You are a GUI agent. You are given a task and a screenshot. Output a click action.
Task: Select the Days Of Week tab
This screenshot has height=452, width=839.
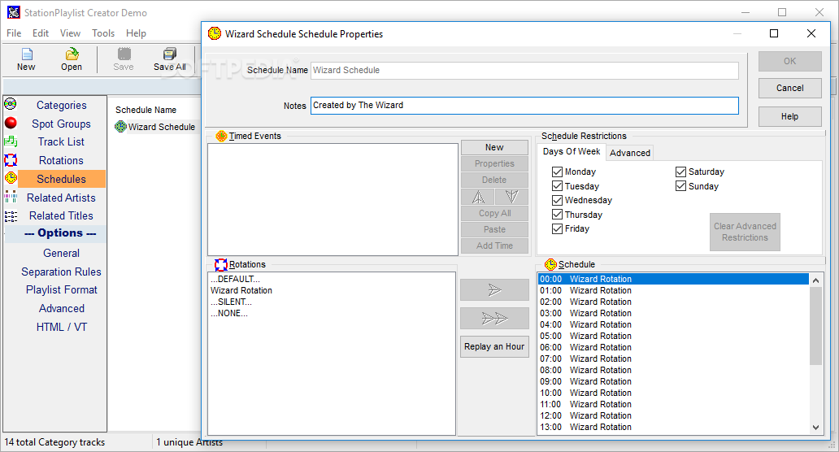point(572,151)
